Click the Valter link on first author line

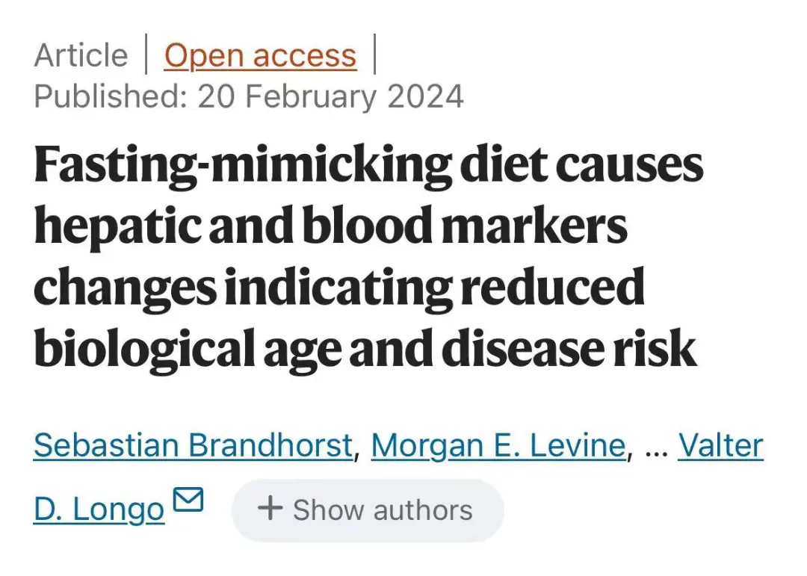point(720,446)
